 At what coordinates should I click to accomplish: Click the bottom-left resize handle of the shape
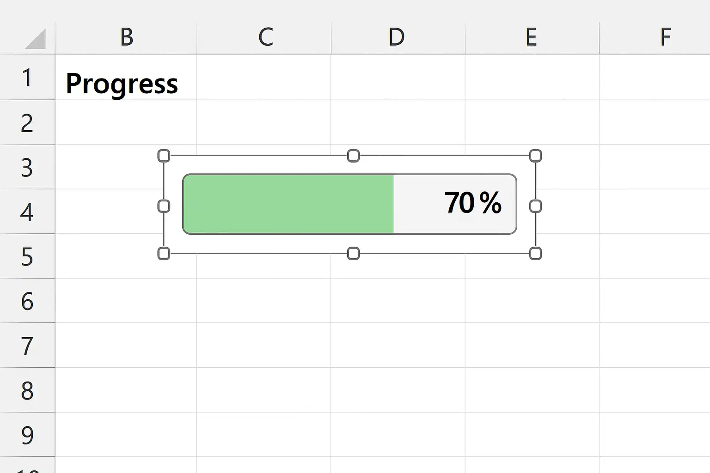164,254
